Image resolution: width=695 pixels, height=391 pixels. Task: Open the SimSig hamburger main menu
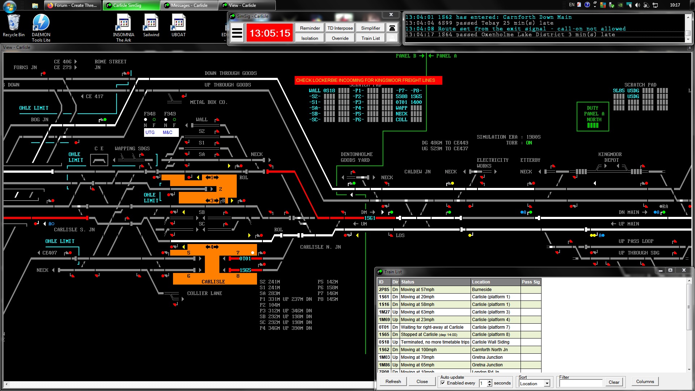click(237, 33)
